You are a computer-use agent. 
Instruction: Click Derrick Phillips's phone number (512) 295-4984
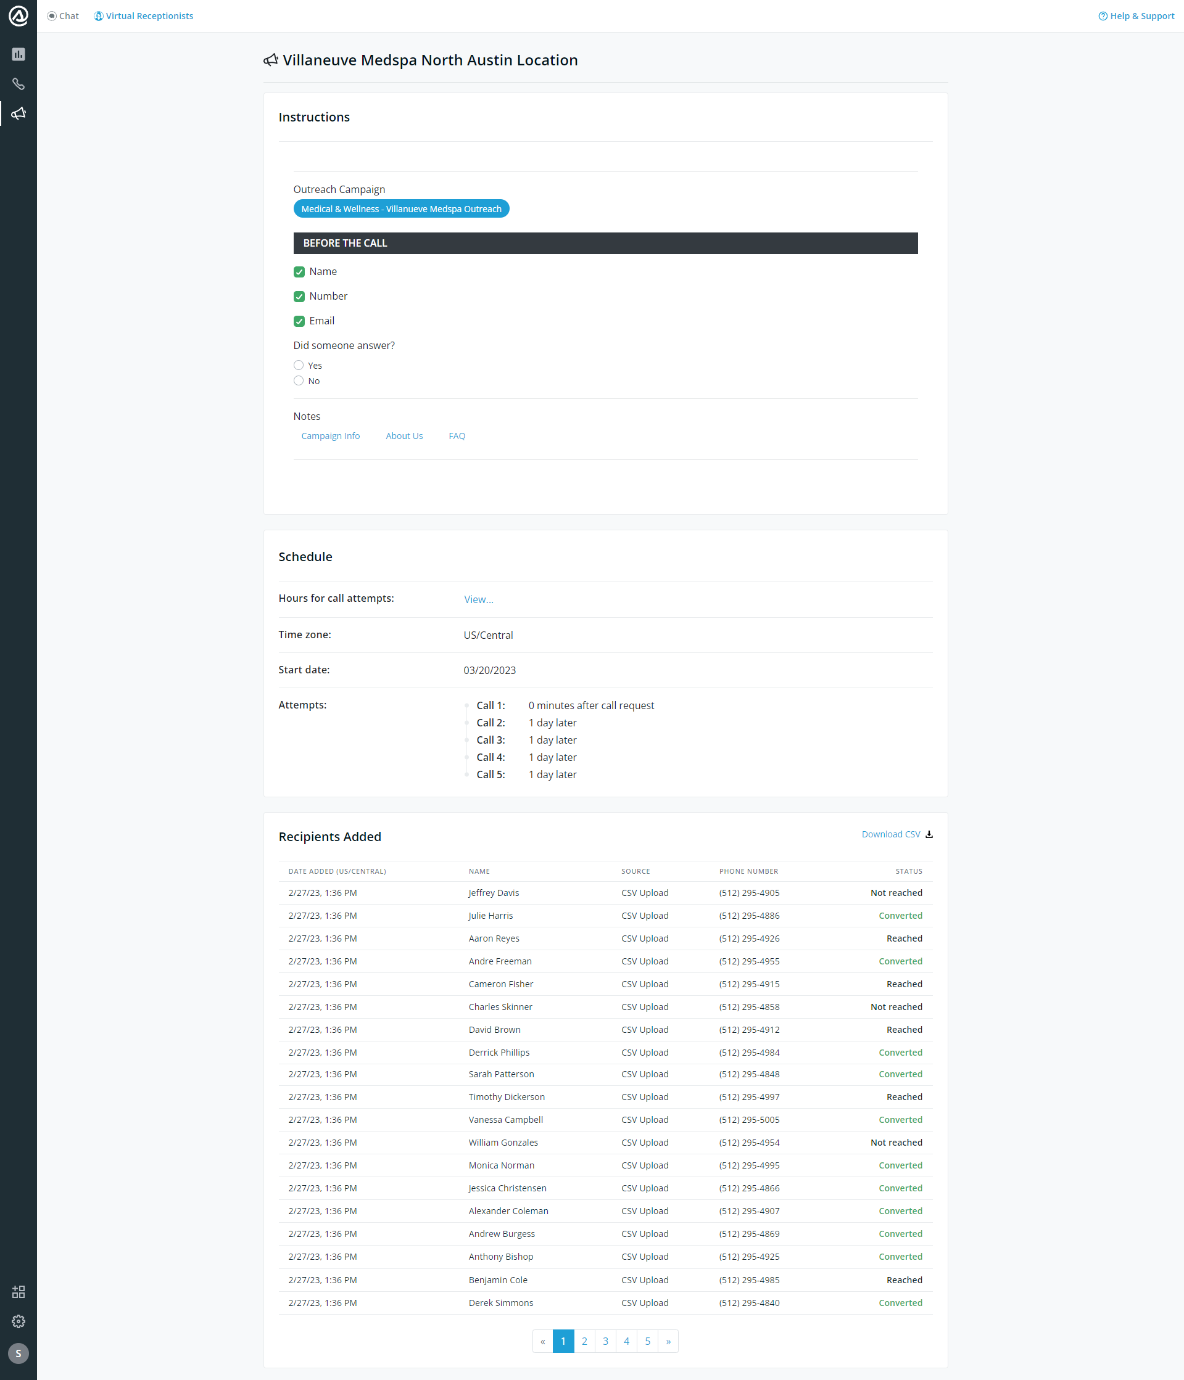tap(749, 1053)
